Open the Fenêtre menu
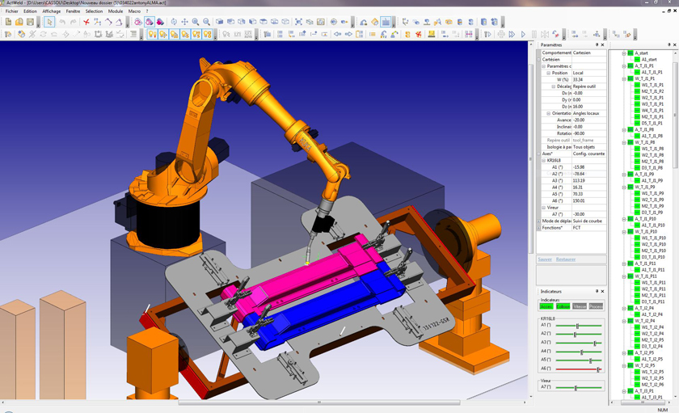 [74, 11]
